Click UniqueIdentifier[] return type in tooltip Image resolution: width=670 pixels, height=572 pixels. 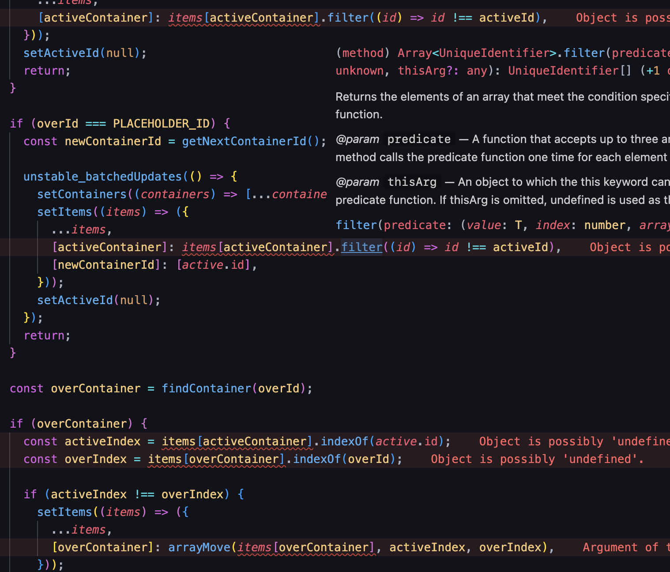tap(570, 71)
